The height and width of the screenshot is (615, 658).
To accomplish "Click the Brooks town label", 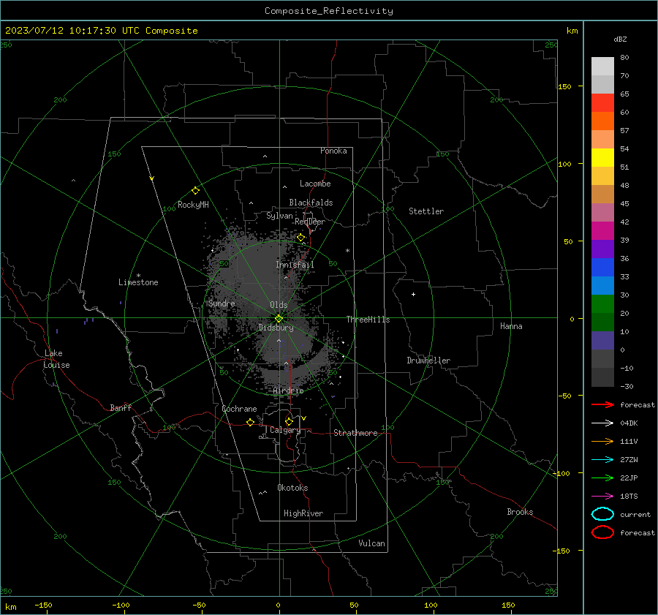I will coord(520,512).
